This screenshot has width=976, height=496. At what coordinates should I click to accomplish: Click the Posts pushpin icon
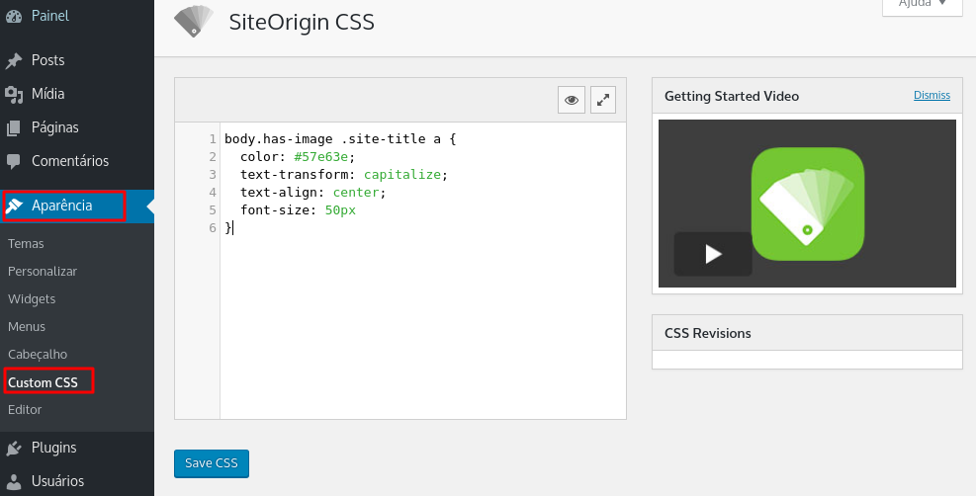[x=14, y=61]
